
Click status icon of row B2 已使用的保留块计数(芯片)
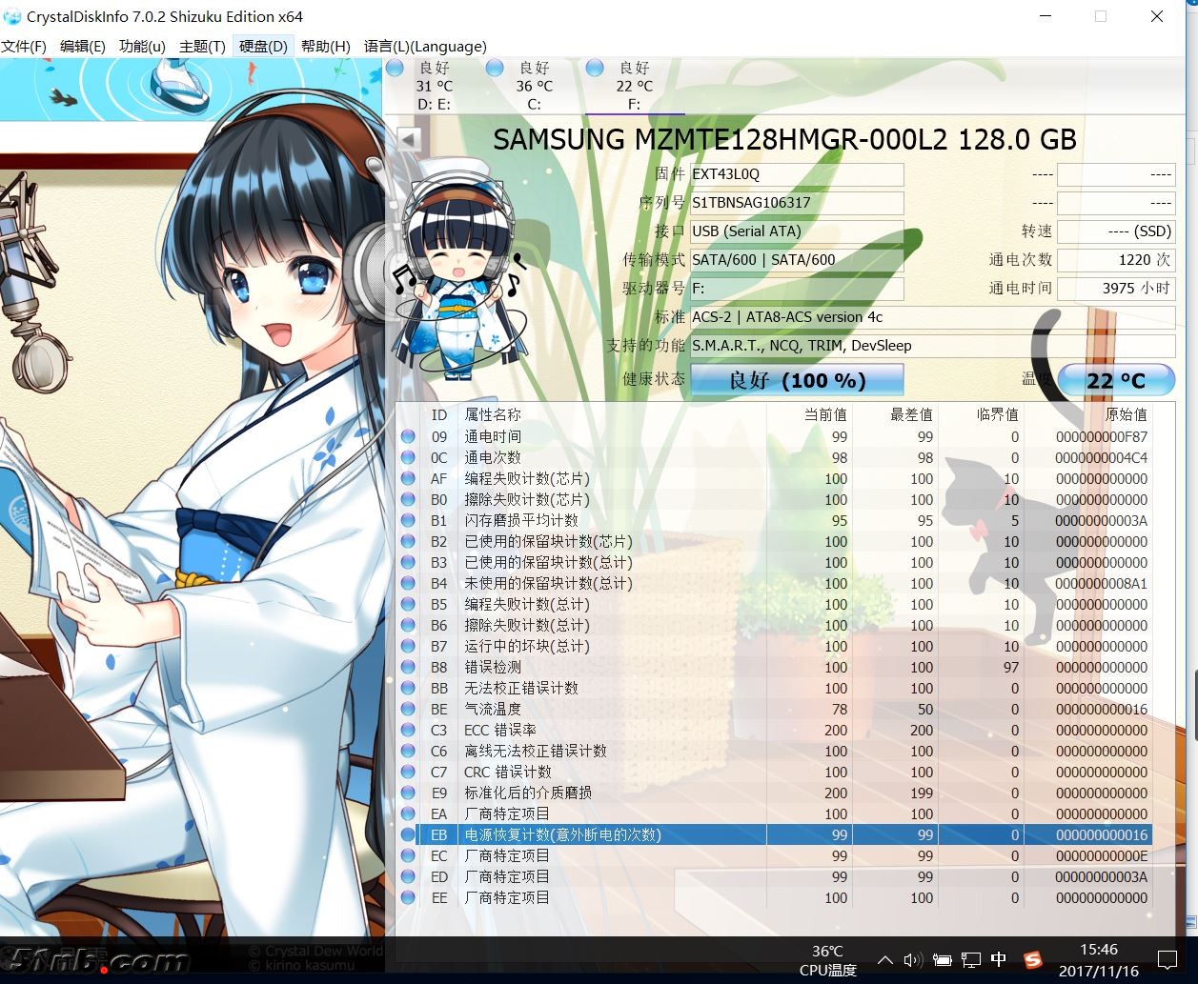pos(409,541)
